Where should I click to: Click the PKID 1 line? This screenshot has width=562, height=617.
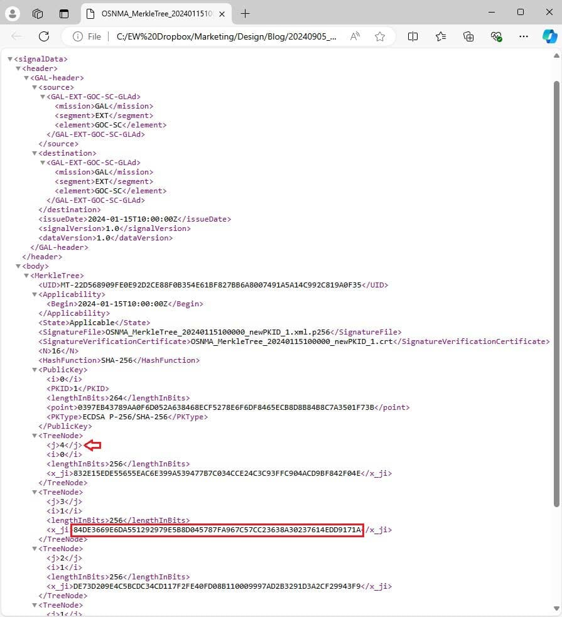tap(77, 389)
